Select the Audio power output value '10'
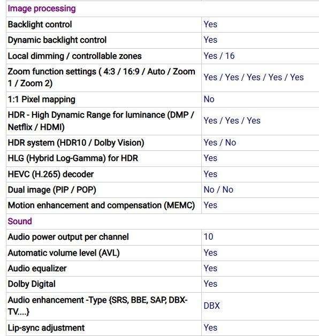This screenshot has width=319, height=336. pyautogui.click(x=208, y=237)
